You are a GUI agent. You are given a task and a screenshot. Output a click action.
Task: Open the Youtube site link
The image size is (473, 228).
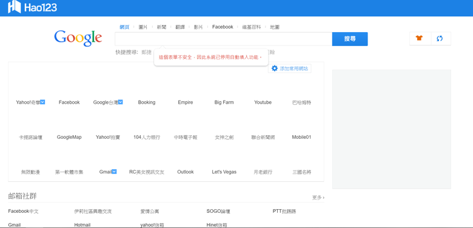click(x=263, y=102)
